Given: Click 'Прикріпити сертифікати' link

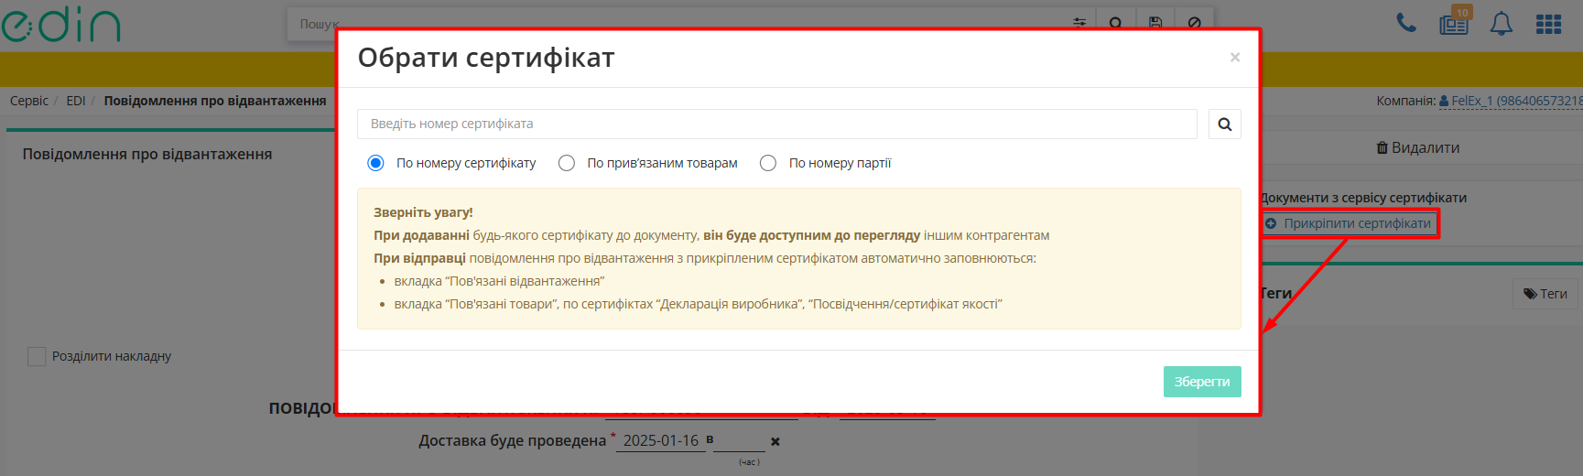Looking at the screenshot, I should 1357,223.
